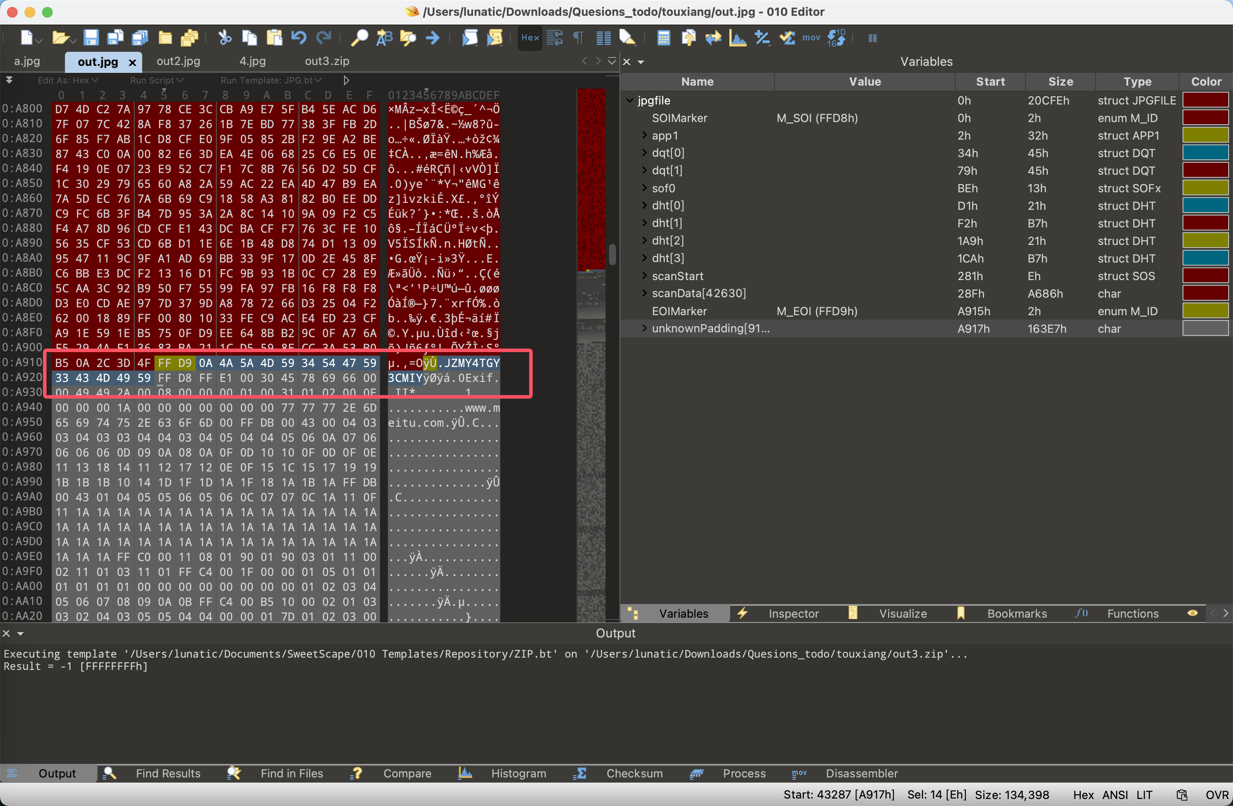The height and width of the screenshot is (806, 1233).
Task: Click the color swatch for EOIMarker
Action: tap(1205, 310)
